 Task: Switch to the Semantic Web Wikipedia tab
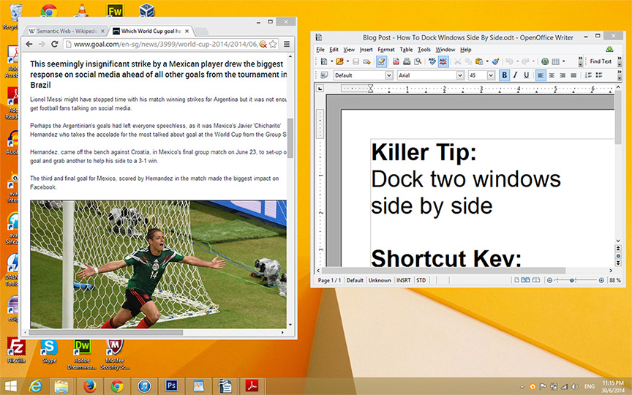[67, 31]
